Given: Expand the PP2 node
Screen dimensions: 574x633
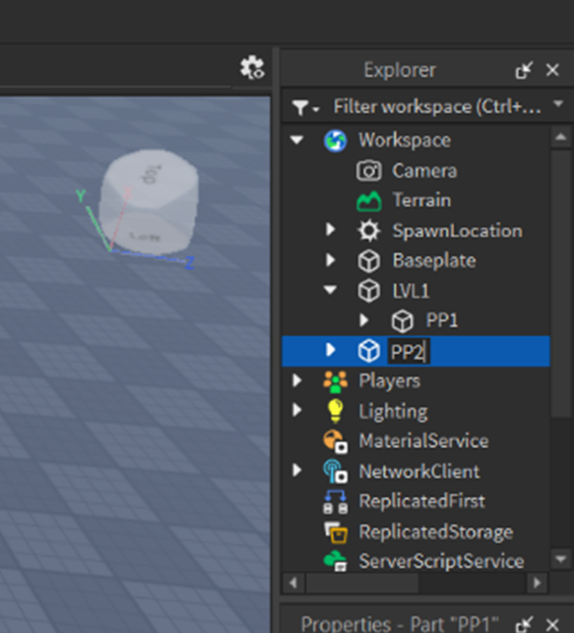Looking at the screenshot, I should (x=330, y=350).
